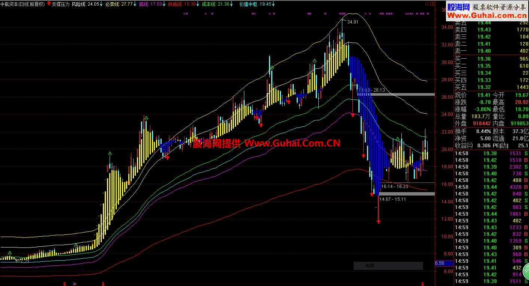The height and width of the screenshot is (286, 529).
Task: Click the 14:58 19.44 4320 B tick row
Action: click(492, 187)
